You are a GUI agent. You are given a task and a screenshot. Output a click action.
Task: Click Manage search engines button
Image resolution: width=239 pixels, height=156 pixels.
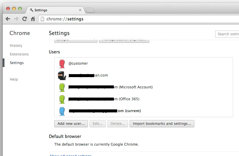pos(124,41)
